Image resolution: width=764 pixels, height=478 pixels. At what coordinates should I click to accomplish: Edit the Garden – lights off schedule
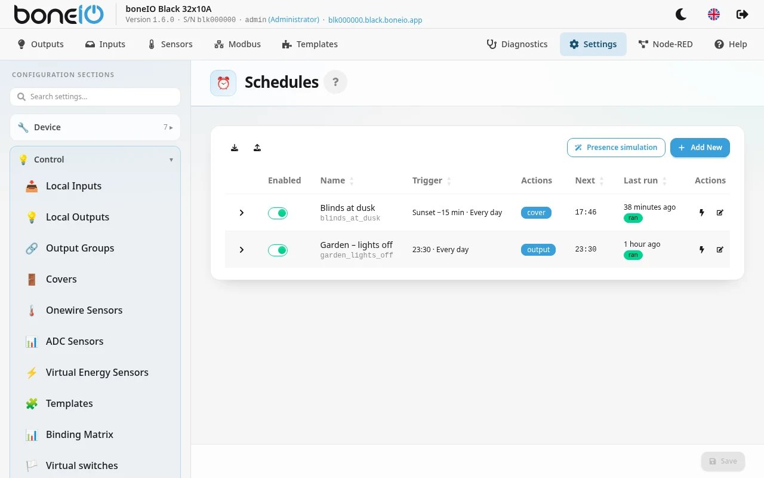point(720,250)
